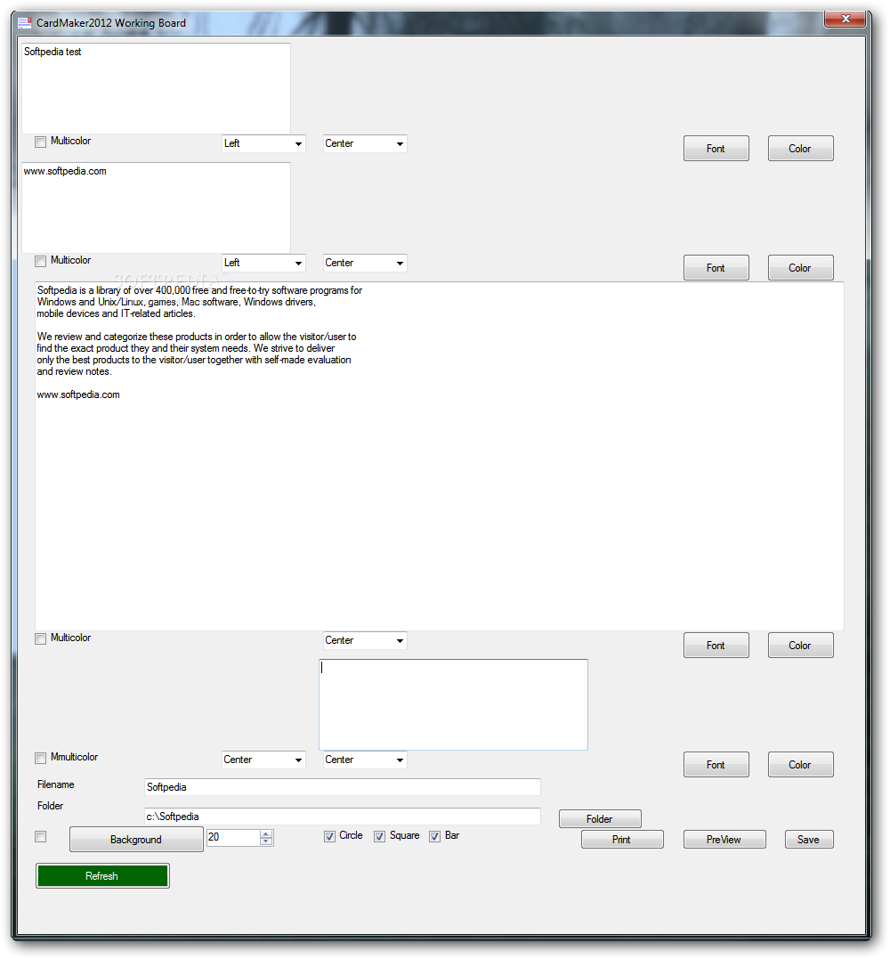
Task: Open the PreView button
Action: [724, 839]
